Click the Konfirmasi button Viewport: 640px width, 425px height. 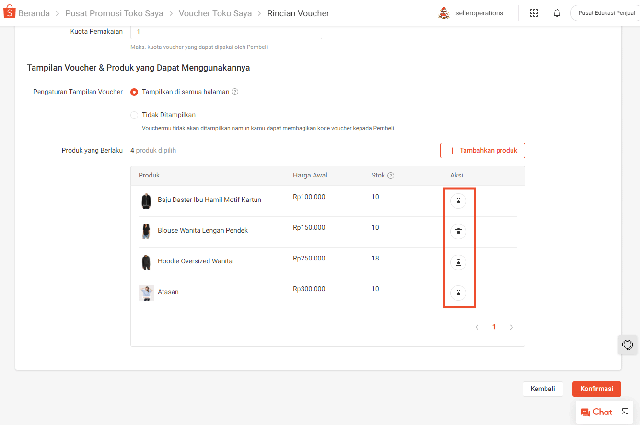point(596,389)
